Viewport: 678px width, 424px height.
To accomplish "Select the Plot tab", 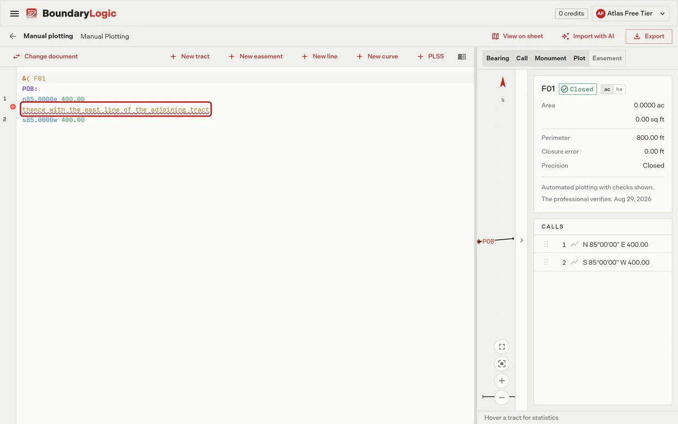I will click(x=580, y=59).
